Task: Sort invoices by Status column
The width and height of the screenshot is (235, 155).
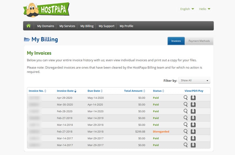Action: point(159,91)
